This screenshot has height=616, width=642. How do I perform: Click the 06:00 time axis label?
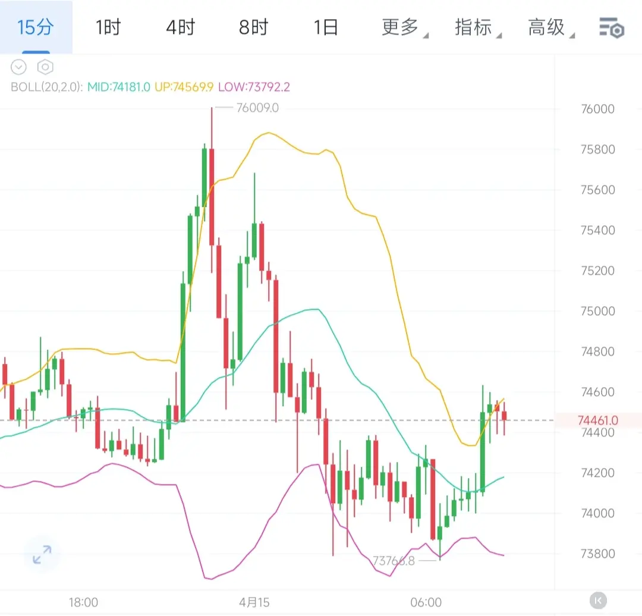[426, 602]
